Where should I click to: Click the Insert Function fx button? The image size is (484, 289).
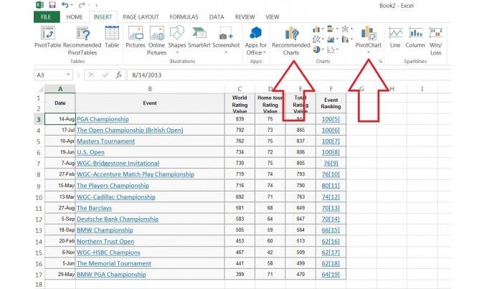pos(118,75)
